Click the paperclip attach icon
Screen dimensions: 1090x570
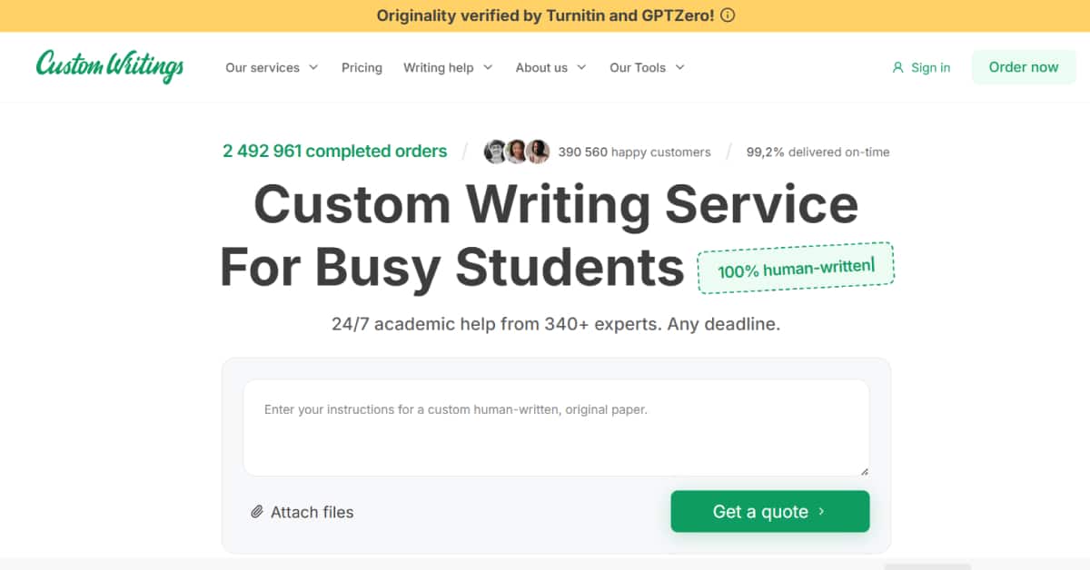[x=257, y=512]
